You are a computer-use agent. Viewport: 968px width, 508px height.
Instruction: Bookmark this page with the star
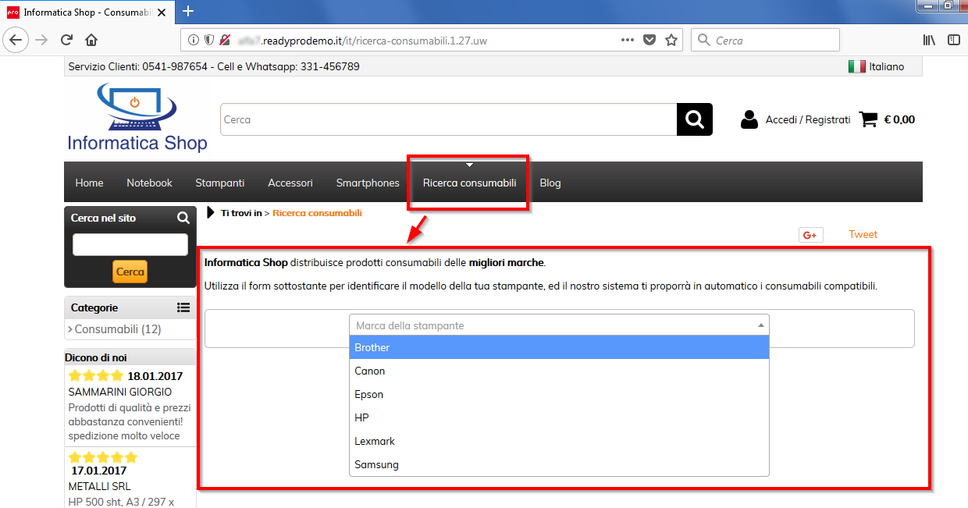click(x=671, y=41)
